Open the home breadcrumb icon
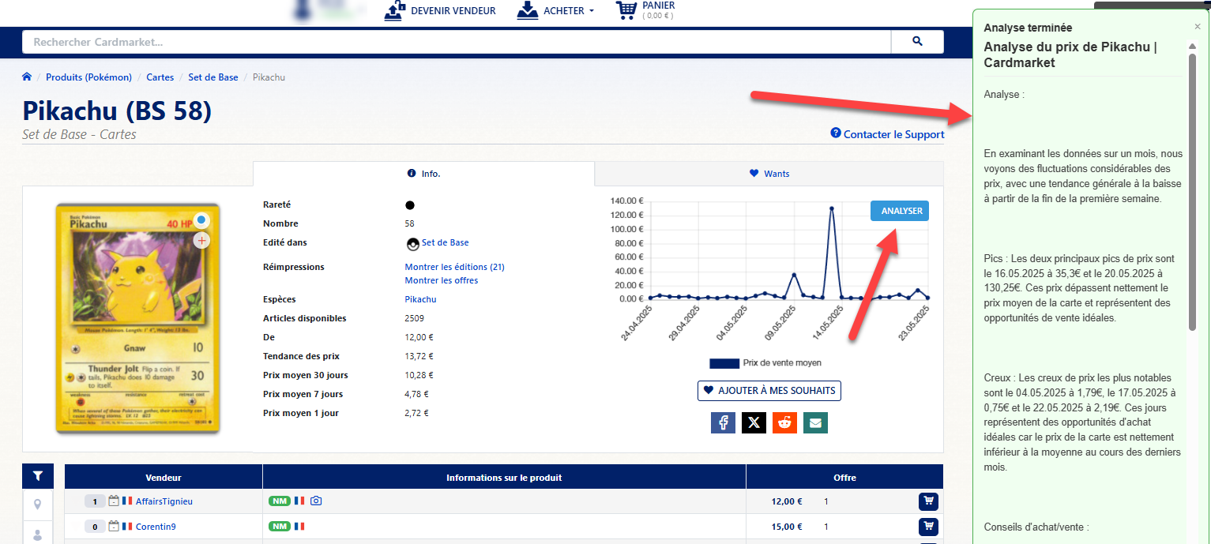 tap(27, 77)
